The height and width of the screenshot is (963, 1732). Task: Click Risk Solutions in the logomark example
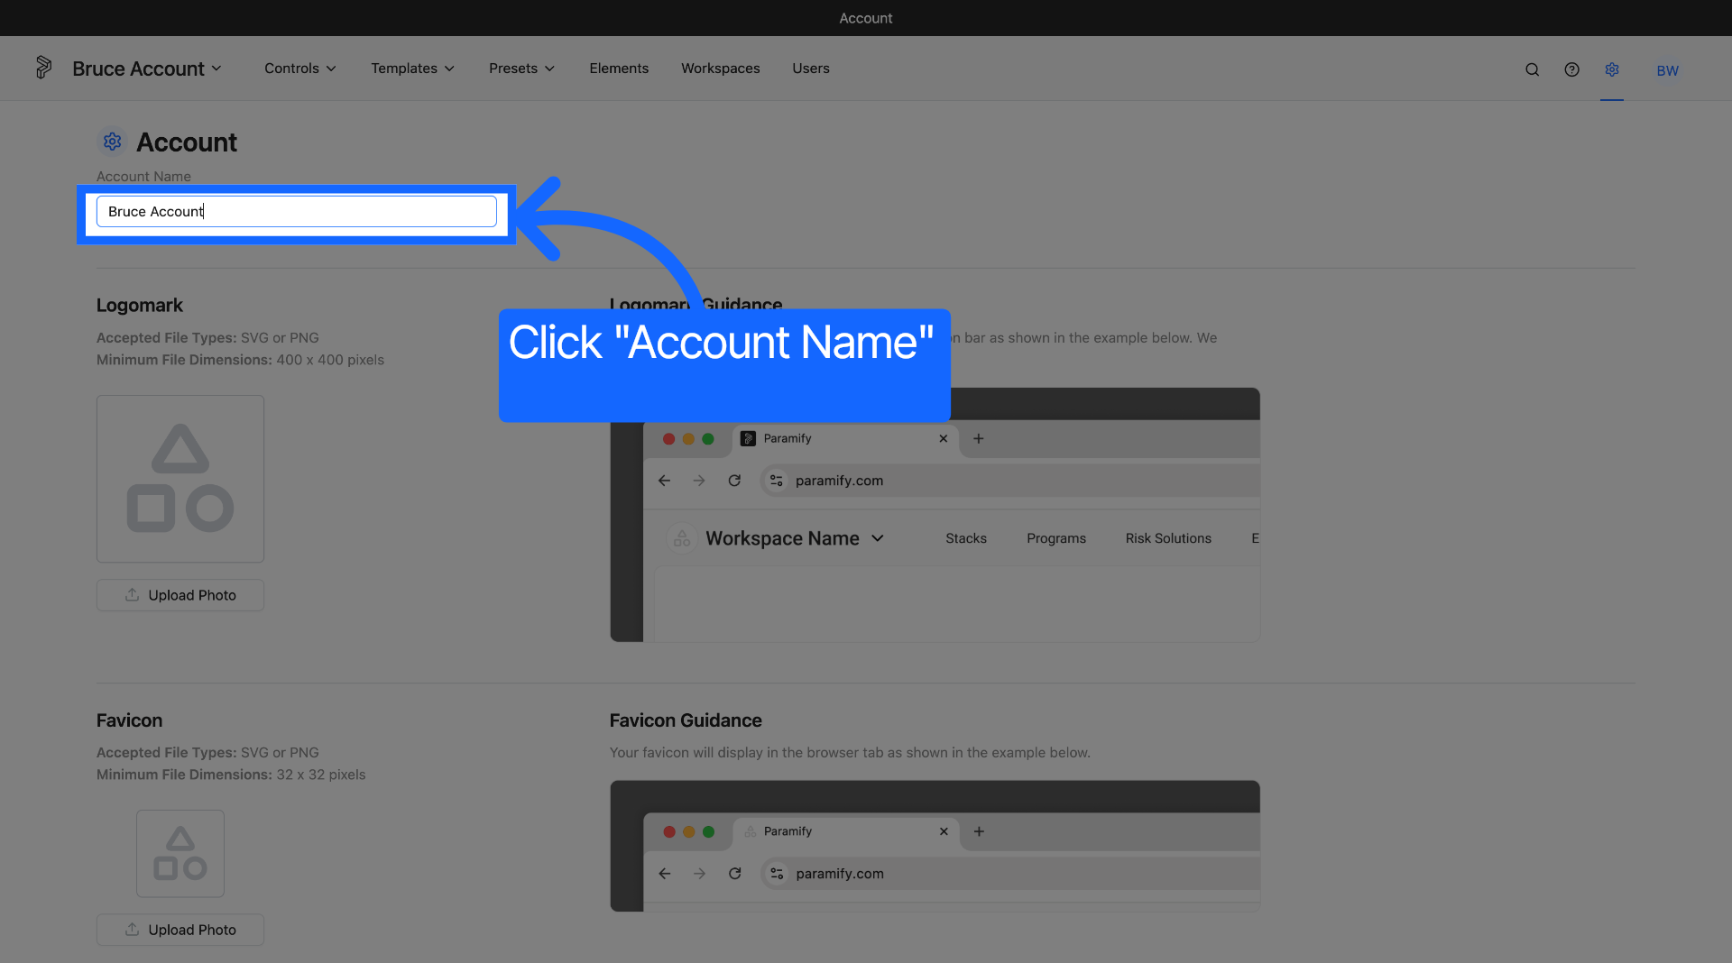(1168, 538)
